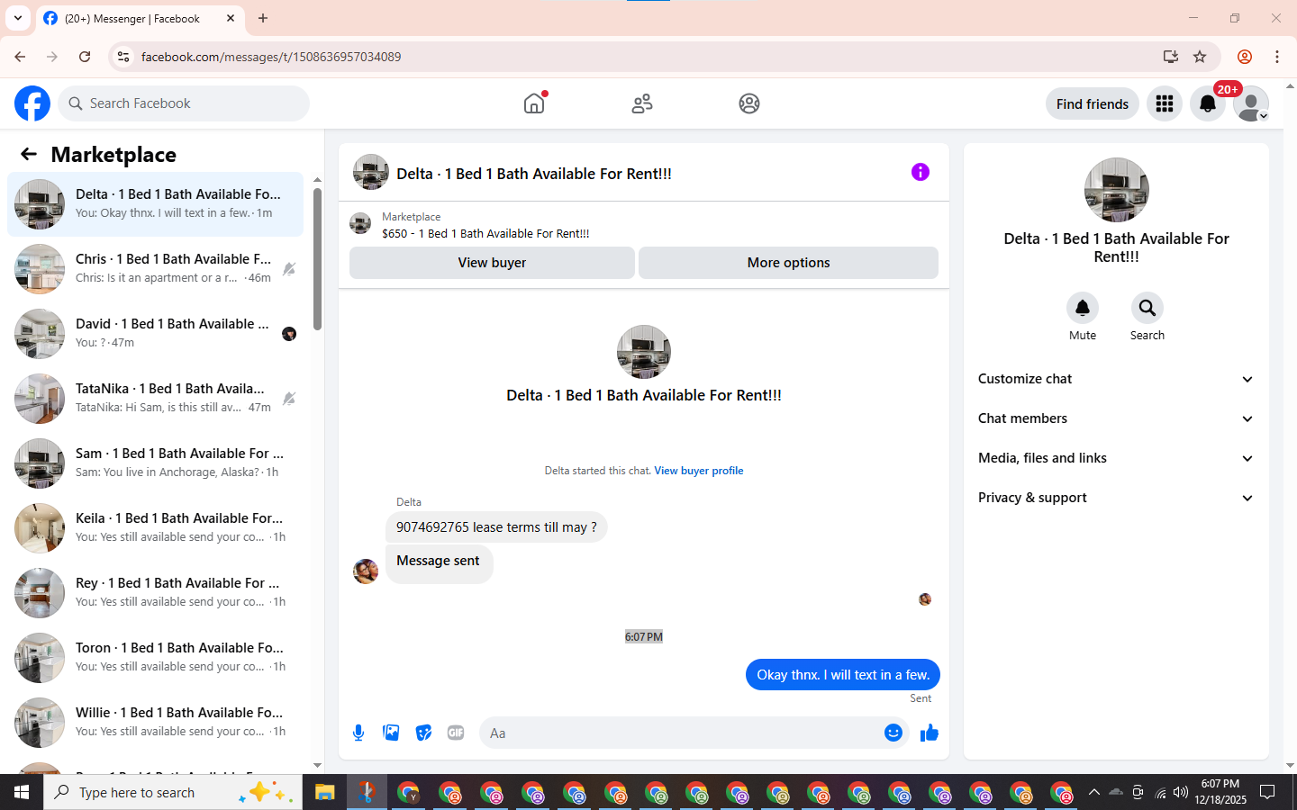This screenshot has width=1297, height=810.
Task: Open Chrome profile icon in toolbar
Action: [1245, 57]
